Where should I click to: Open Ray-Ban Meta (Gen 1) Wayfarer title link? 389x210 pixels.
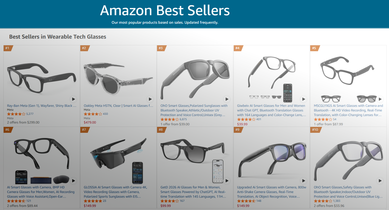(42, 106)
